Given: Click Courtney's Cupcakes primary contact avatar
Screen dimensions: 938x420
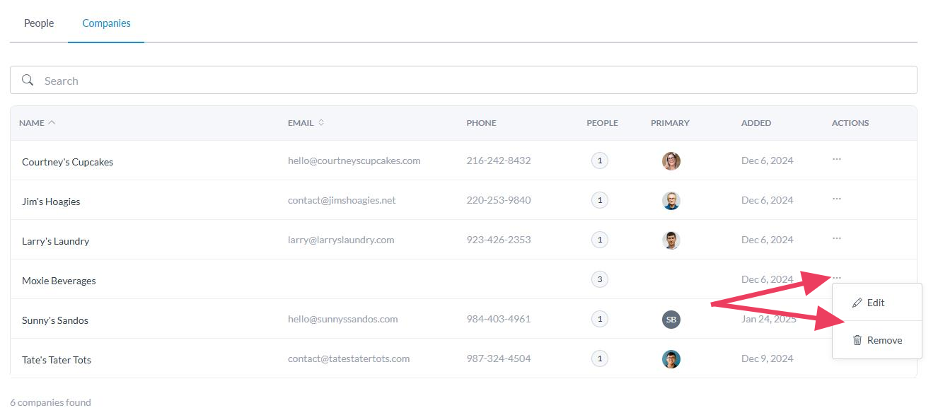Looking at the screenshot, I should (671, 161).
